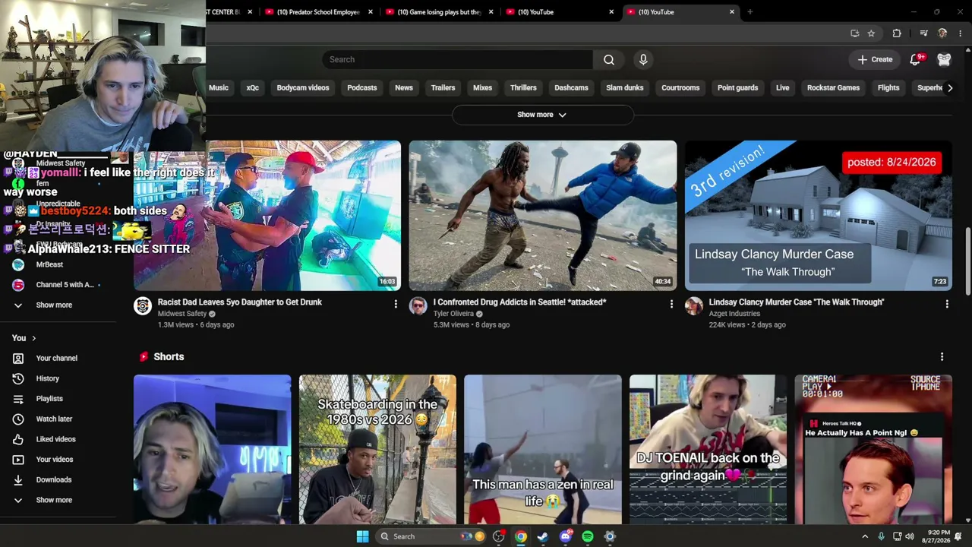
Task: Open Steam from the taskbar
Action: (543, 536)
